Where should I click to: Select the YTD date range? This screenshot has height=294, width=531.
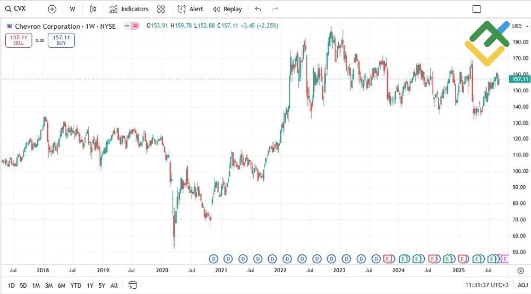point(76,286)
